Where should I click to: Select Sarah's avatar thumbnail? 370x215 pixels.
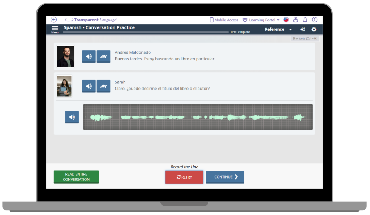64,86
